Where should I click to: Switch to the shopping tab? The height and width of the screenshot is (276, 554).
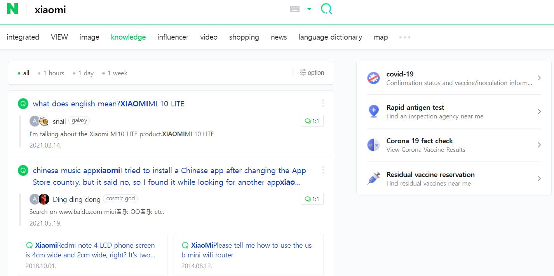click(x=244, y=37)
